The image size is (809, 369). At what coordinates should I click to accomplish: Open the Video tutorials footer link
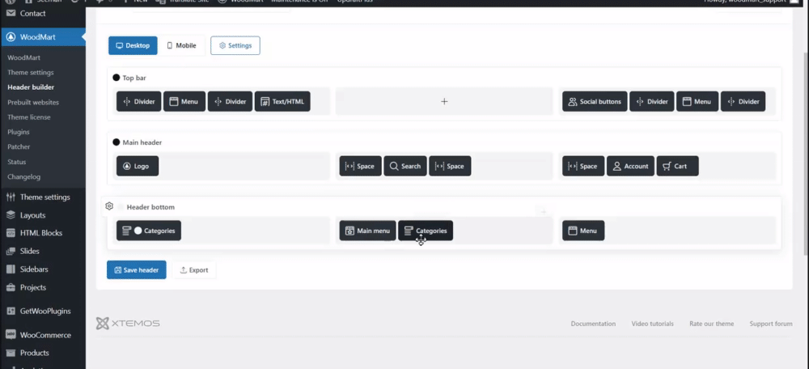pos(652,324)
